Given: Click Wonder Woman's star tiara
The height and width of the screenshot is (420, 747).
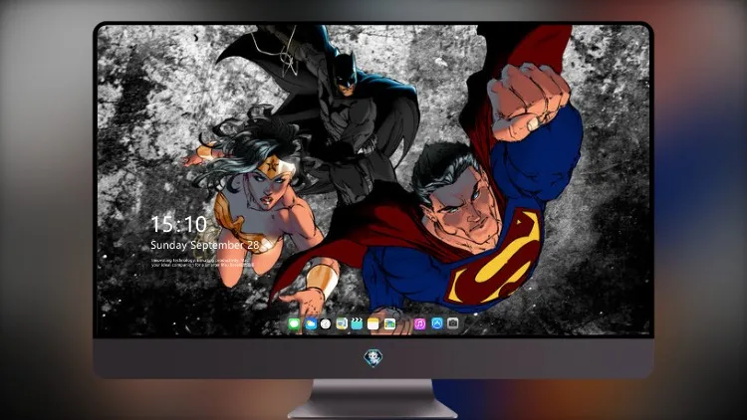Looking at the screenshot, I should click(x=274, y=166).
